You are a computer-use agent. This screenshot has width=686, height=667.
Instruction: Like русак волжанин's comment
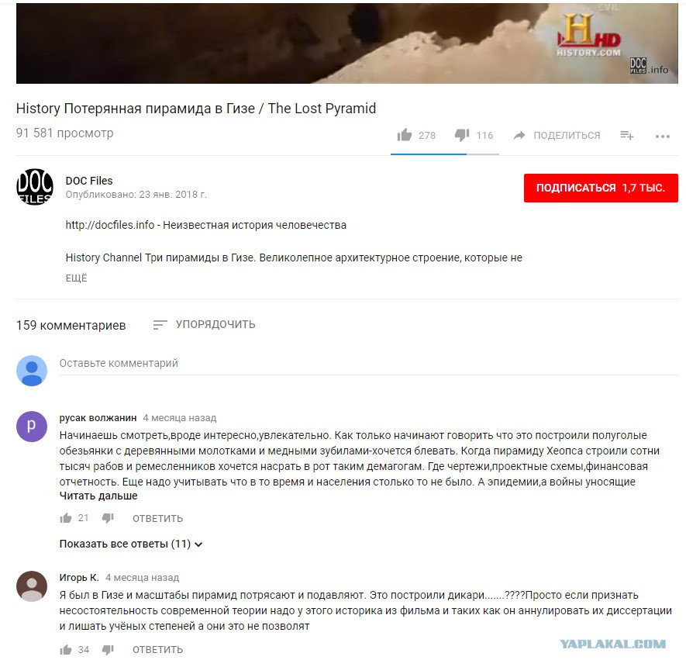[66, 519]
